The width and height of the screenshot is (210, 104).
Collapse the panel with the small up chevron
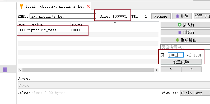click(x=115, y=23)
